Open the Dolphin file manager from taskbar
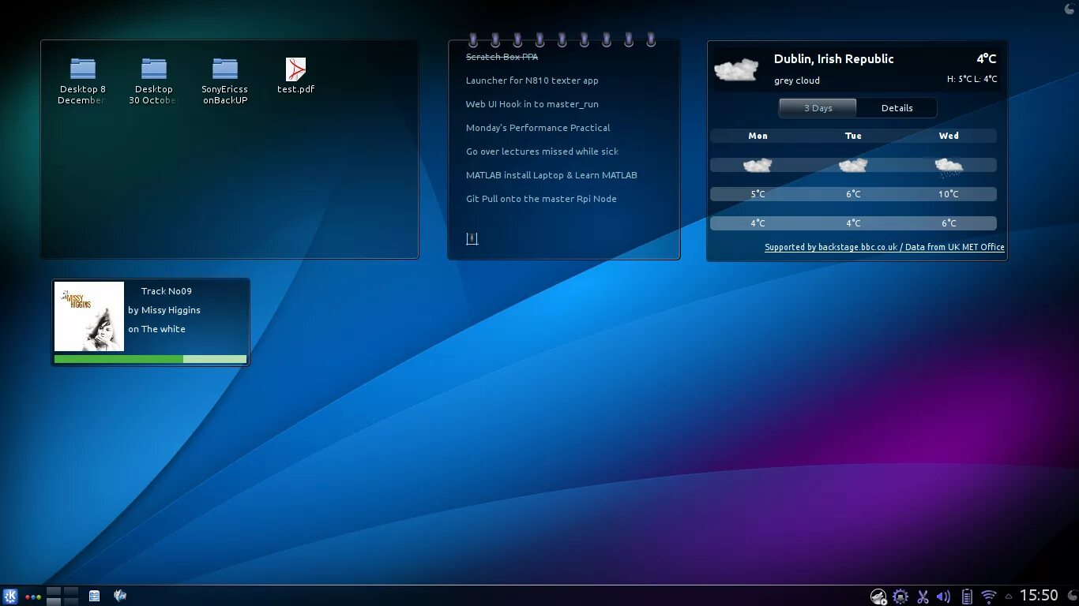This screenshot has width=1079, height=606. point(94,595)
